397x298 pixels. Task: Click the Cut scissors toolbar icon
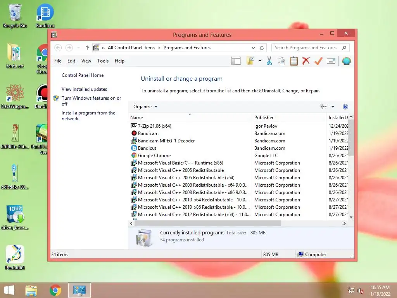click(x=269, y=61)
